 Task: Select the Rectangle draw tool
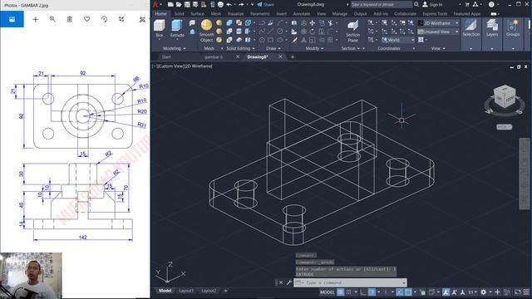[270, 40]
